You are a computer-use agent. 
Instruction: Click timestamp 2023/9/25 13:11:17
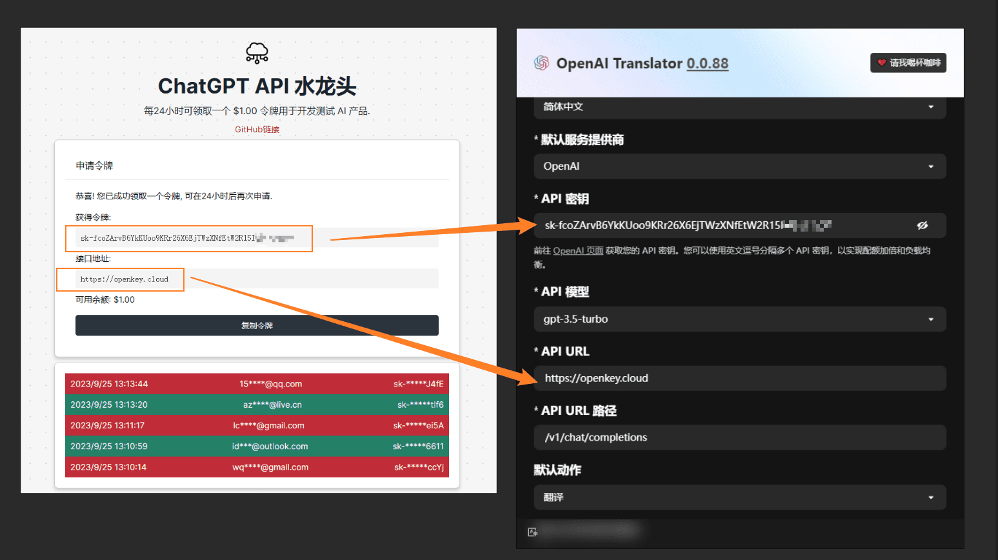tap(107, 425)
